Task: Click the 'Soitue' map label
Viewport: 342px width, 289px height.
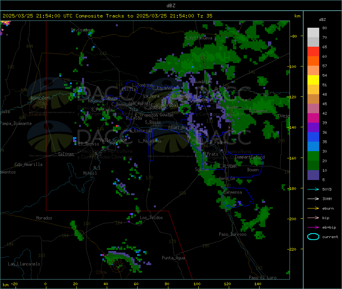Action: (201, 169)
